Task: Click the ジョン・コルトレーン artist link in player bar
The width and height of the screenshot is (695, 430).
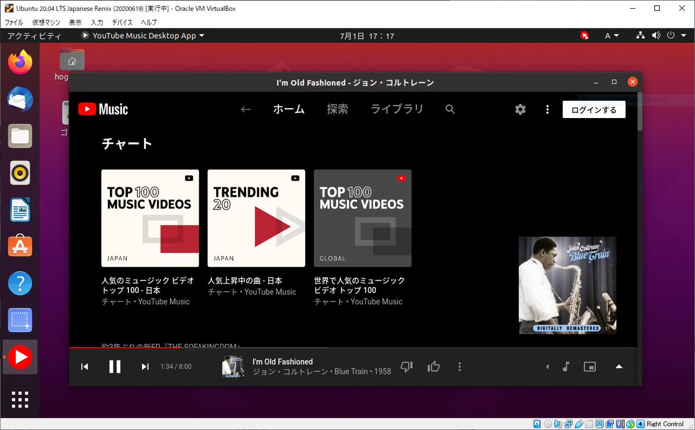Action: point(291,372)
